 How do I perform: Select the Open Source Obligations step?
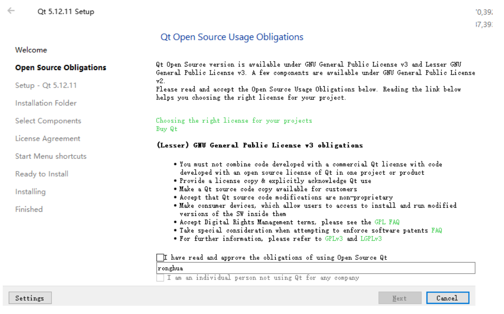coord(61,67)
